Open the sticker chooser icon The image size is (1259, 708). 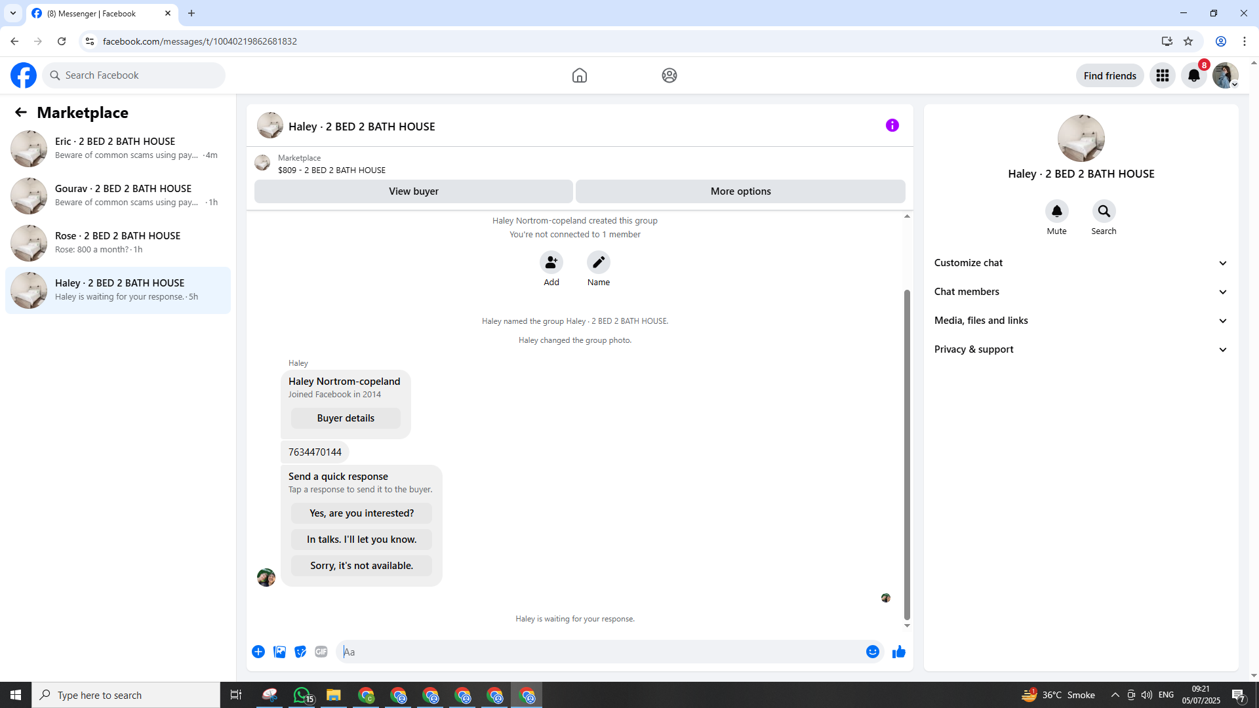[300, 652]
